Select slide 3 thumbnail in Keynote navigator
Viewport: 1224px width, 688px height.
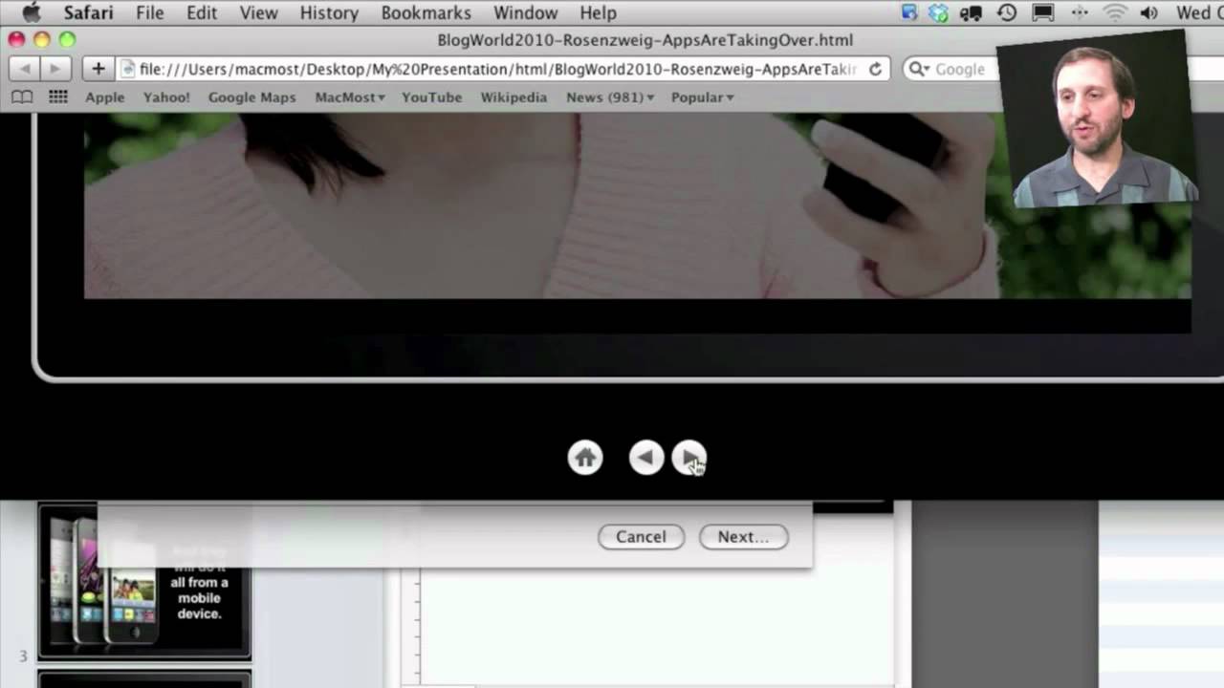coord(144,582)
